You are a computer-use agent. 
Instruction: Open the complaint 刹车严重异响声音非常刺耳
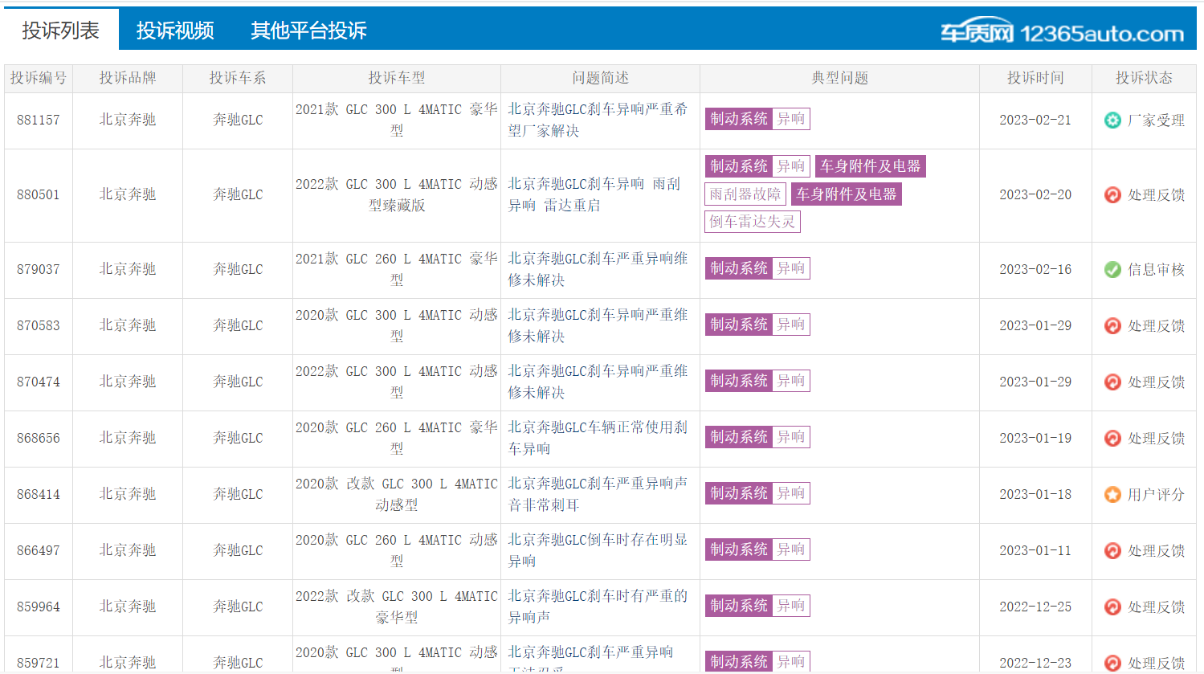click(x=598, y=494)
